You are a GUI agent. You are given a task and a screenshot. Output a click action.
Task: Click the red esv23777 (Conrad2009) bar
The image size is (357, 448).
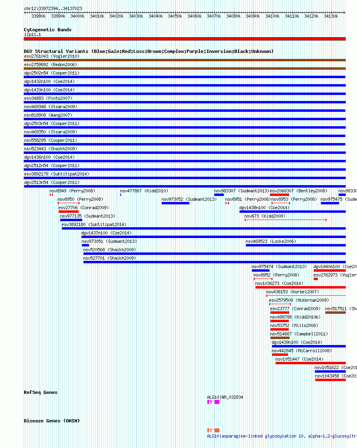coord(280,313)
